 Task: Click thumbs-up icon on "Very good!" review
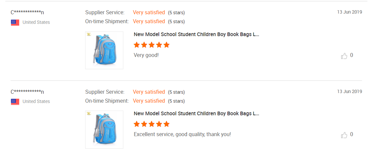[344, 56]
